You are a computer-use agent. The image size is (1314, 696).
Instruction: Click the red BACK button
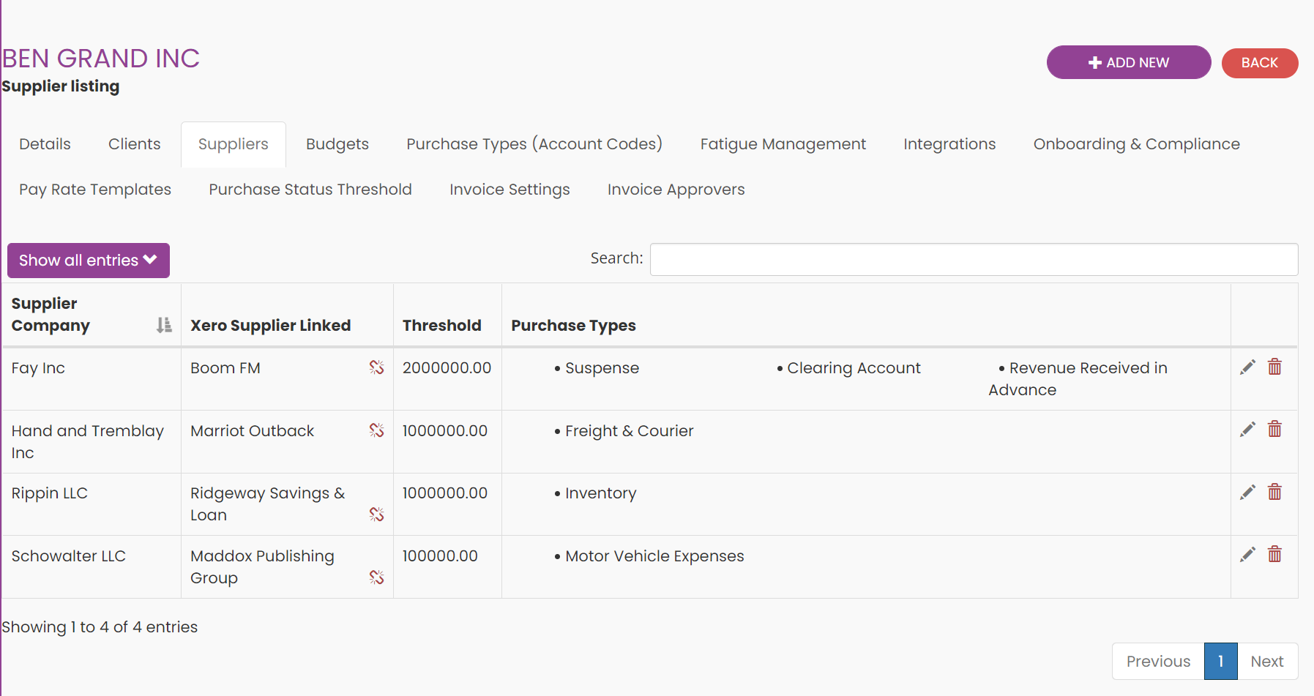pyautogui.click(x=1259, y=63)
